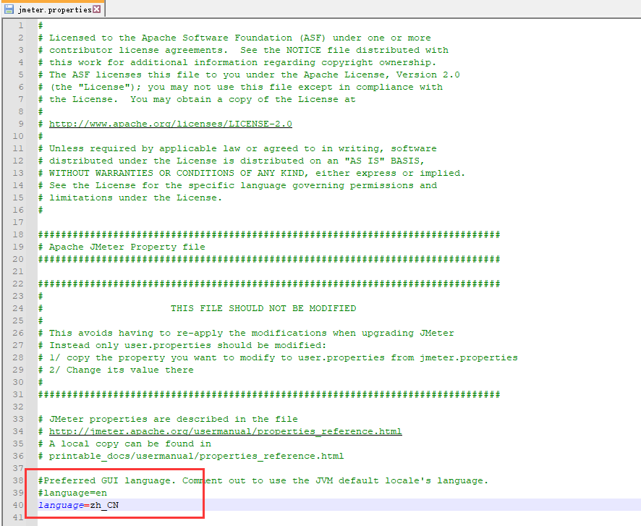Open the properties_reference.html link

coord(225,431)
